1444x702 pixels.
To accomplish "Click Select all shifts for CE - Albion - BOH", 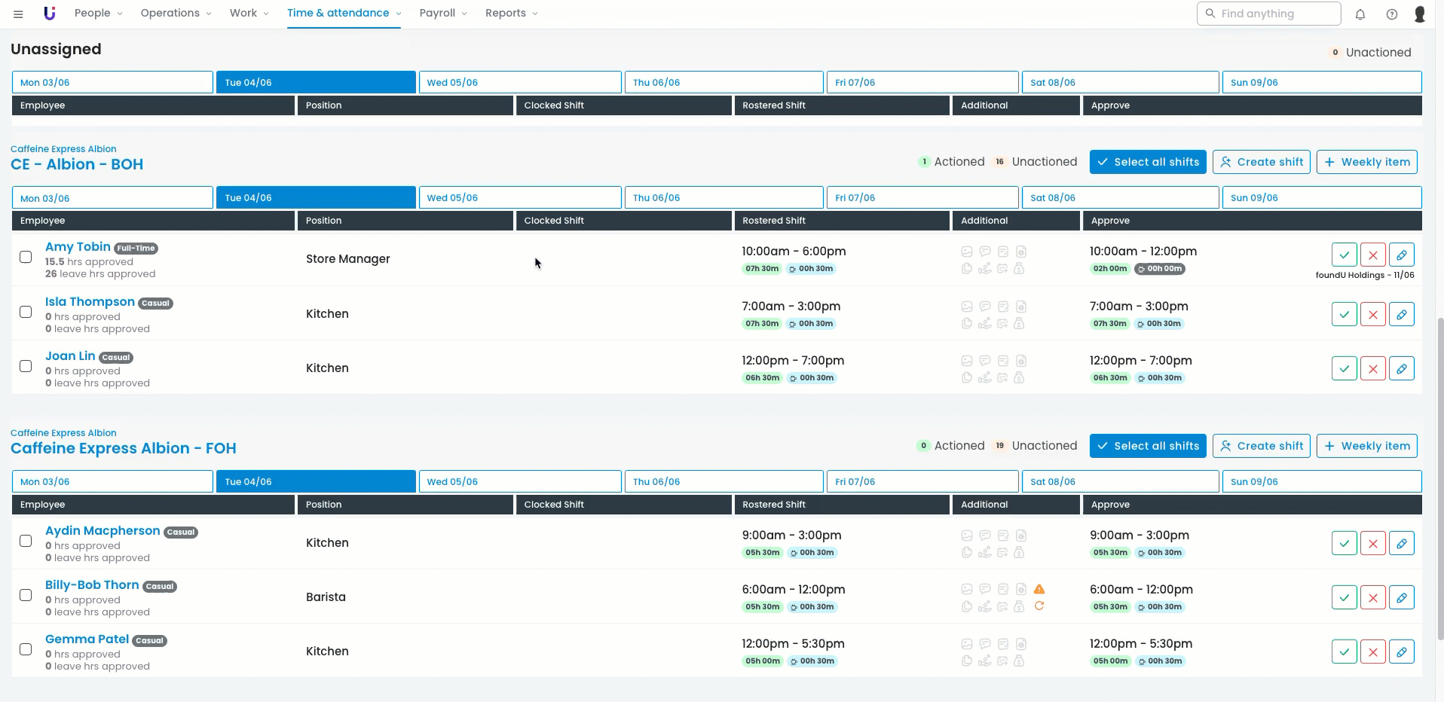I will point(1147,162).
